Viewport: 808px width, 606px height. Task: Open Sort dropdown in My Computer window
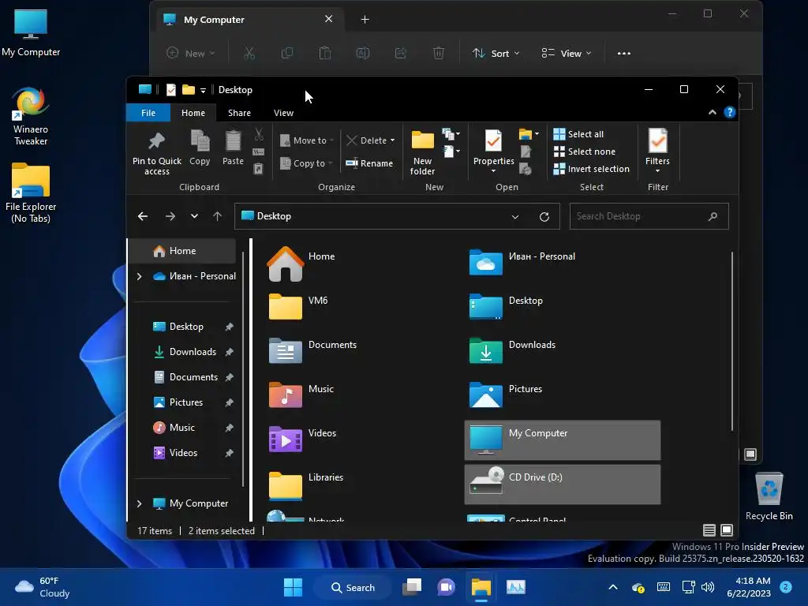click(496, 53)
